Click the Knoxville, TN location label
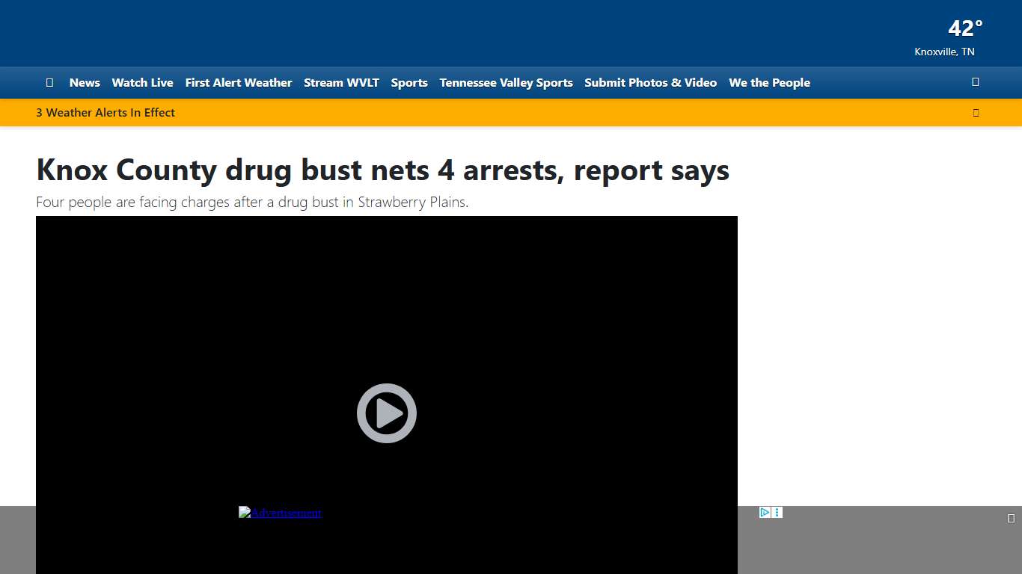The height and width of the screenshot is (574, 1022). coord(944,52)
